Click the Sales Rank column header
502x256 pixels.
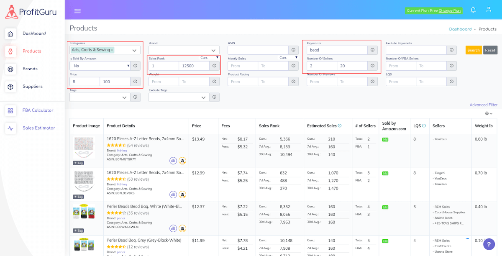(x=269, y=125)
